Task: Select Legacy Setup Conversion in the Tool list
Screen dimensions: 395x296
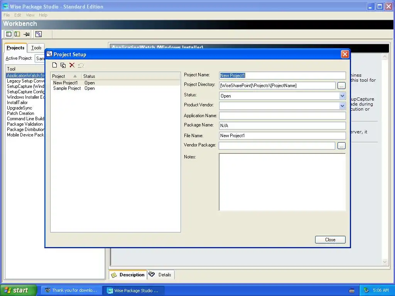Action: click(25, 81)
